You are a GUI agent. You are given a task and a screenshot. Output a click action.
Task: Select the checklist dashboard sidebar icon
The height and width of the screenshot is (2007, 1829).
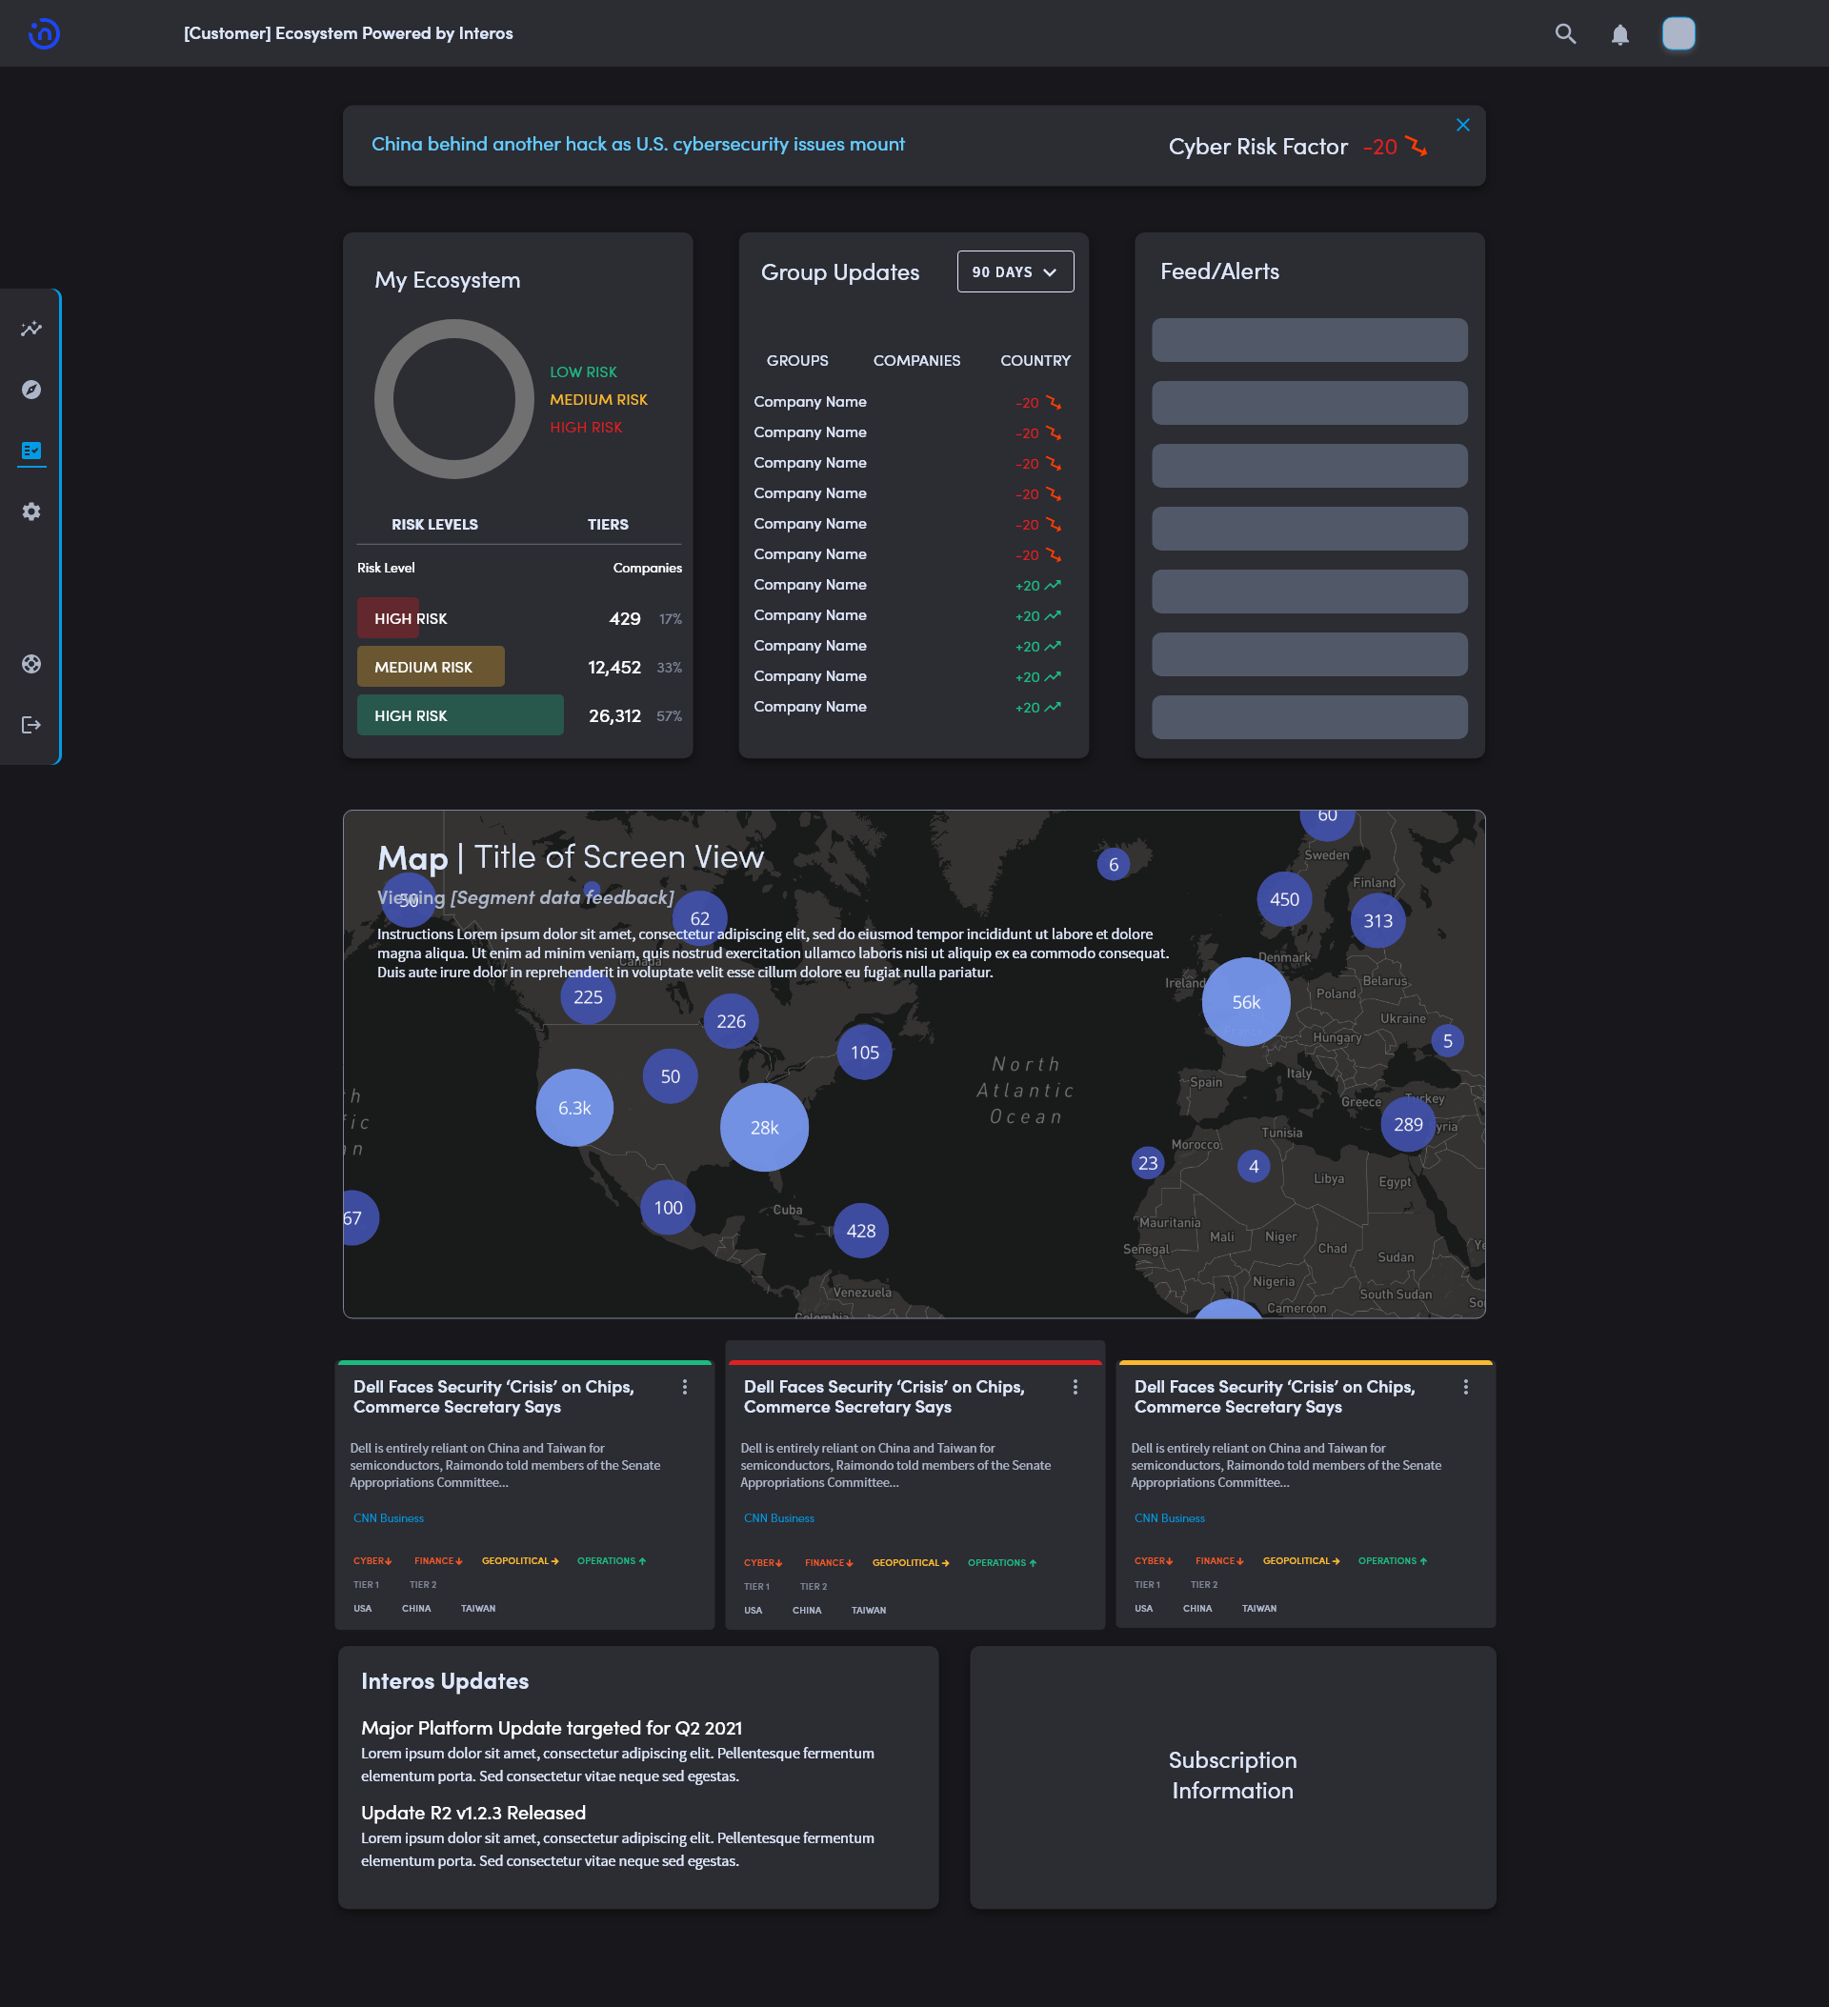point(31,451)
